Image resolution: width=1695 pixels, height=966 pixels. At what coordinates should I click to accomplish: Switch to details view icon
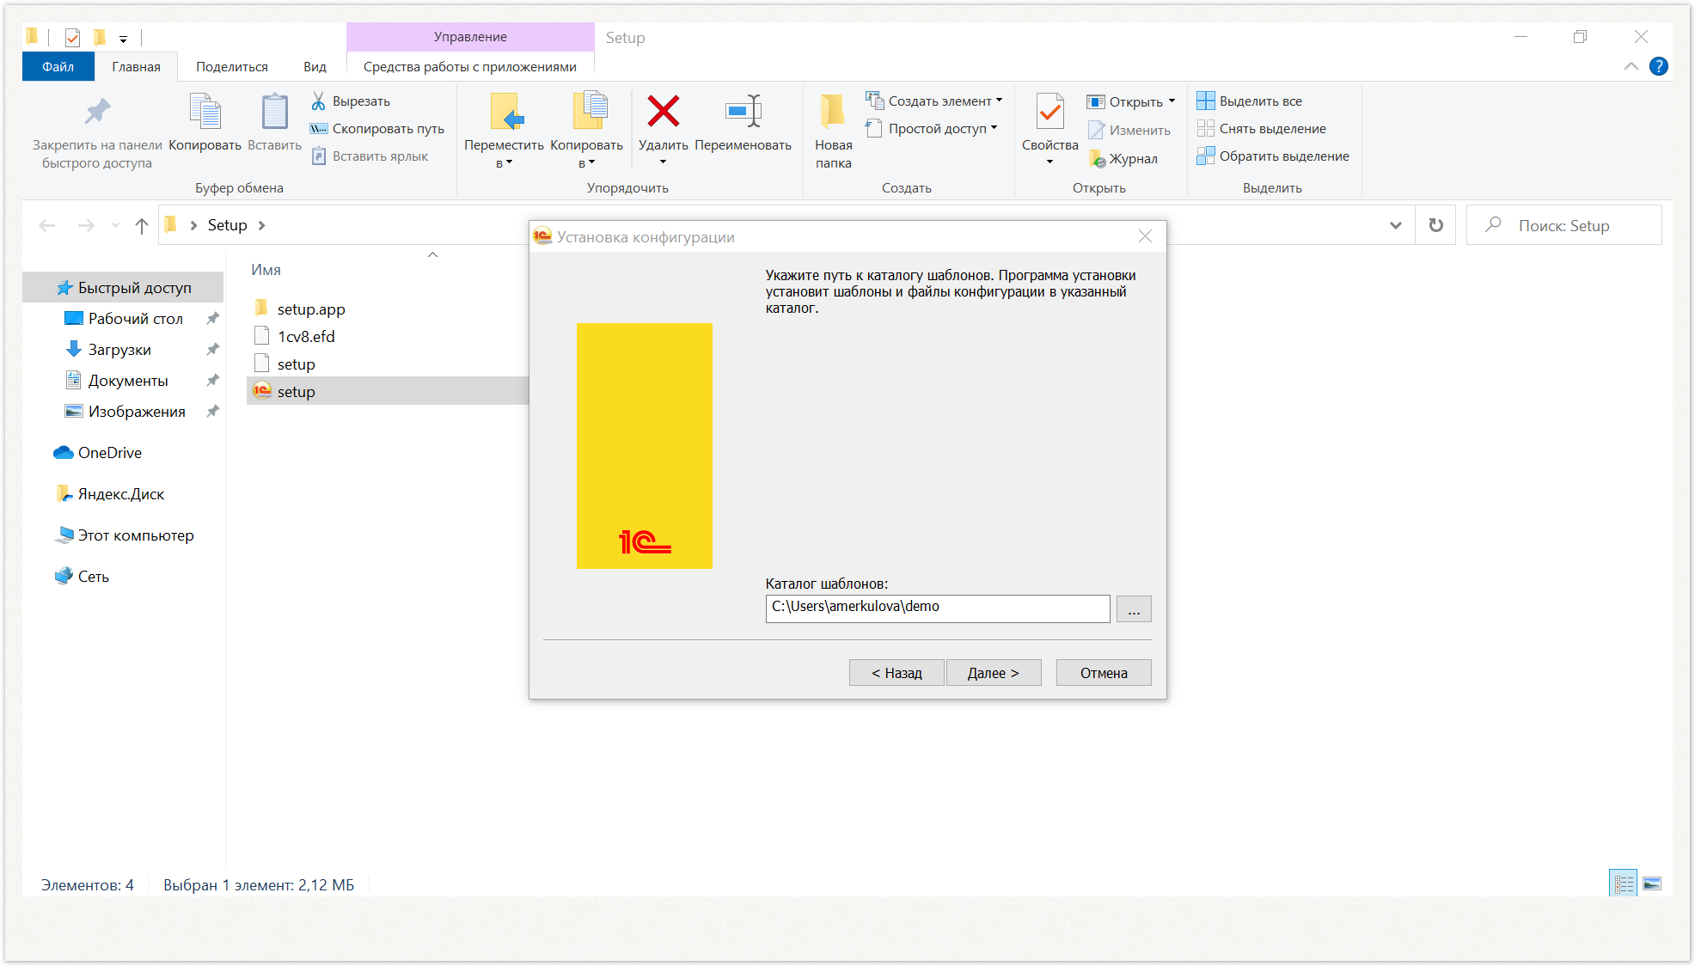(1623, 883)
